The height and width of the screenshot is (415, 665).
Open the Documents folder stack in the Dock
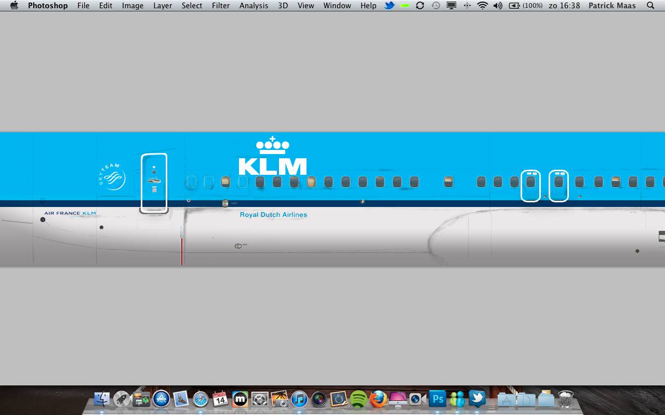(x=526, y=399)
